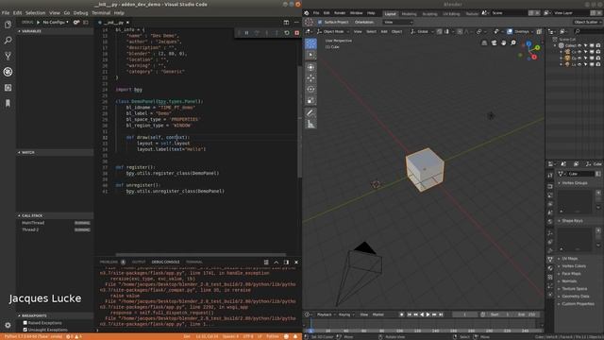The image size is (604, 340).
Task: Toggle X-ray mode in the viewport header
Action: (539, 31)
